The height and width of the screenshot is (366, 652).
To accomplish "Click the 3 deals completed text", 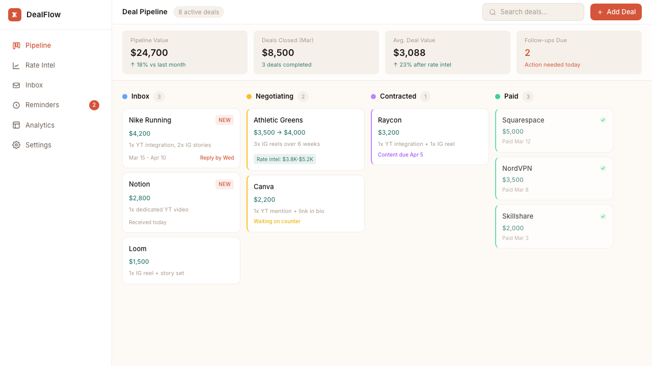I will click(x=287, y=65).
